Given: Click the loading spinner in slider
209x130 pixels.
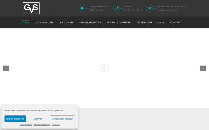Looking at the screenshot, I should (104, 68).
